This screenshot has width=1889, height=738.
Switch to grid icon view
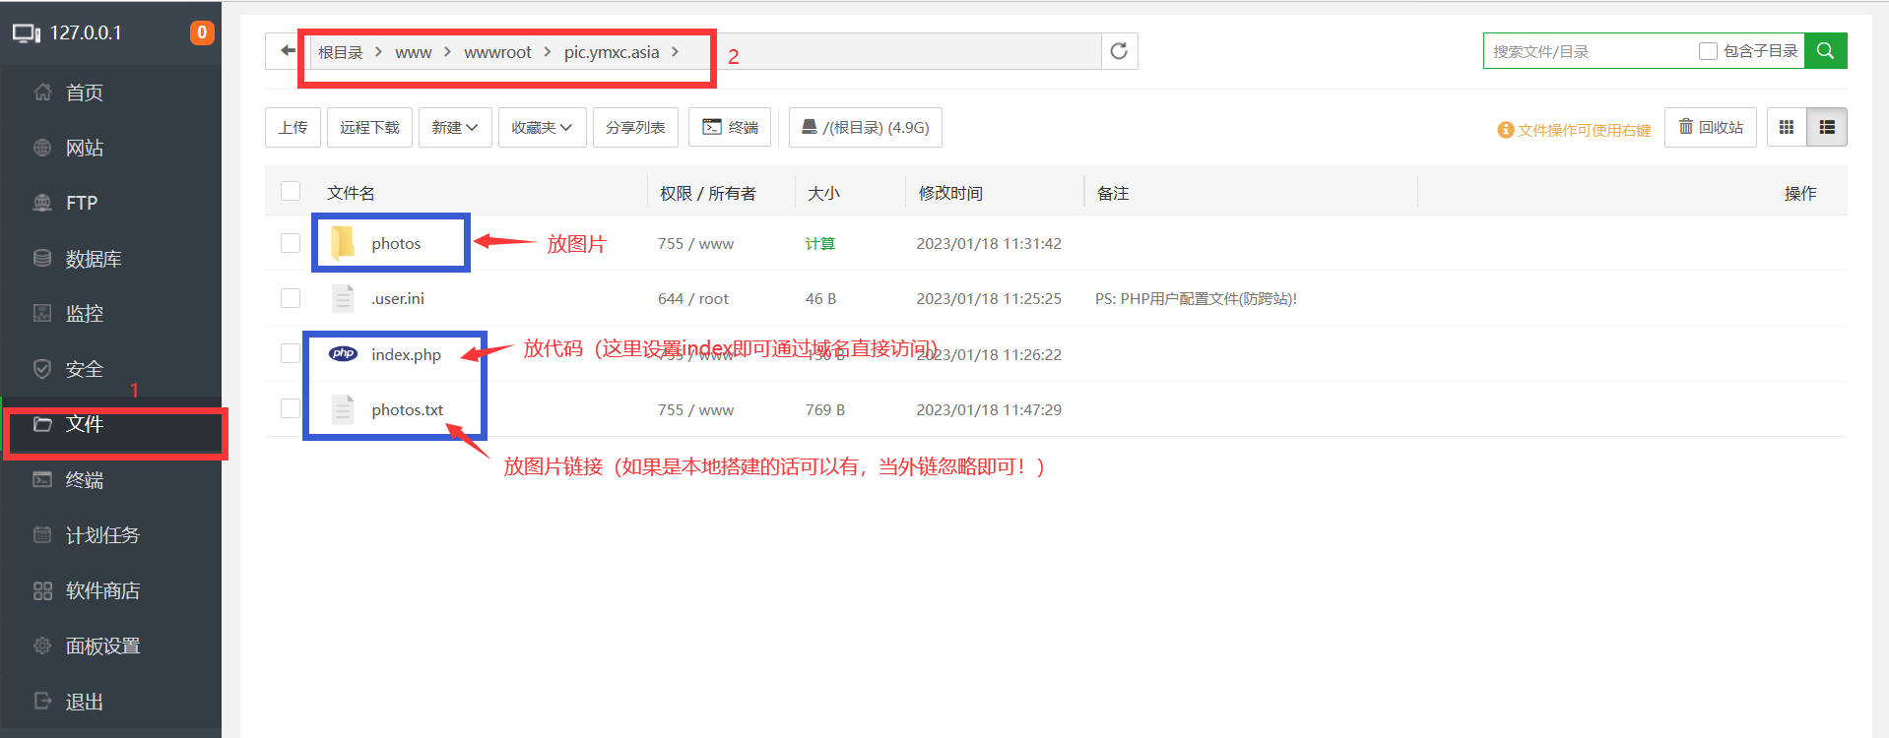point(1787,128)
